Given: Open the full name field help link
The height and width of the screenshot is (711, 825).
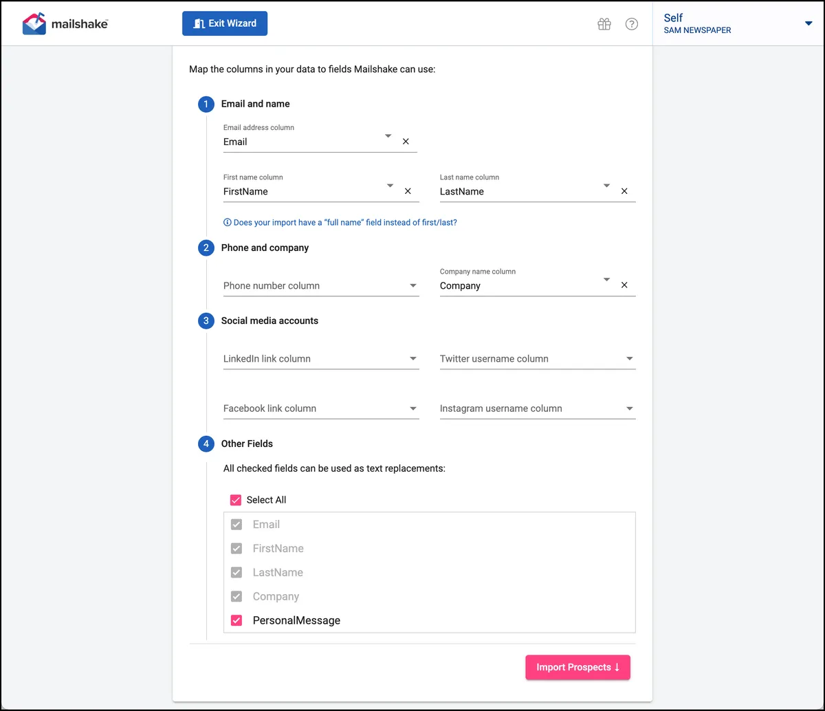Looking at the screenshot, I should tap(340, 223).
